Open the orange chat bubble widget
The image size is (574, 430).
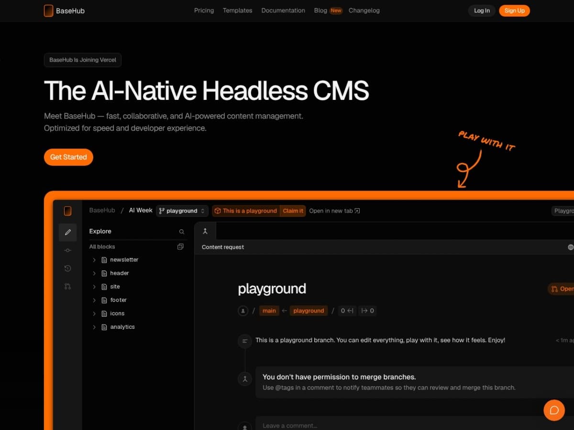tap(554, 410)
